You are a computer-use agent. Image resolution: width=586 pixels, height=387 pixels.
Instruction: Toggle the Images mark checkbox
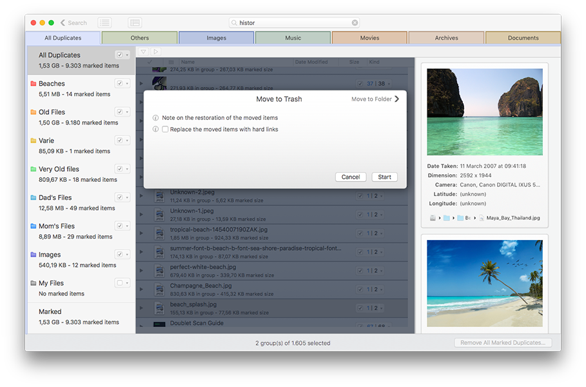(x=120, y=254)
